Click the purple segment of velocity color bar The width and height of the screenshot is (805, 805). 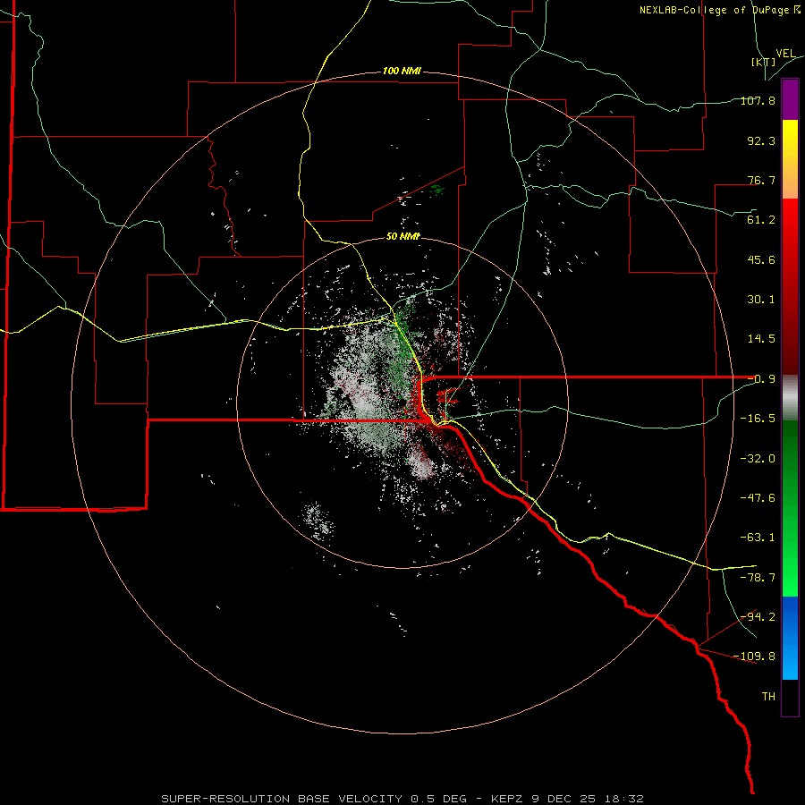(790, 99)
